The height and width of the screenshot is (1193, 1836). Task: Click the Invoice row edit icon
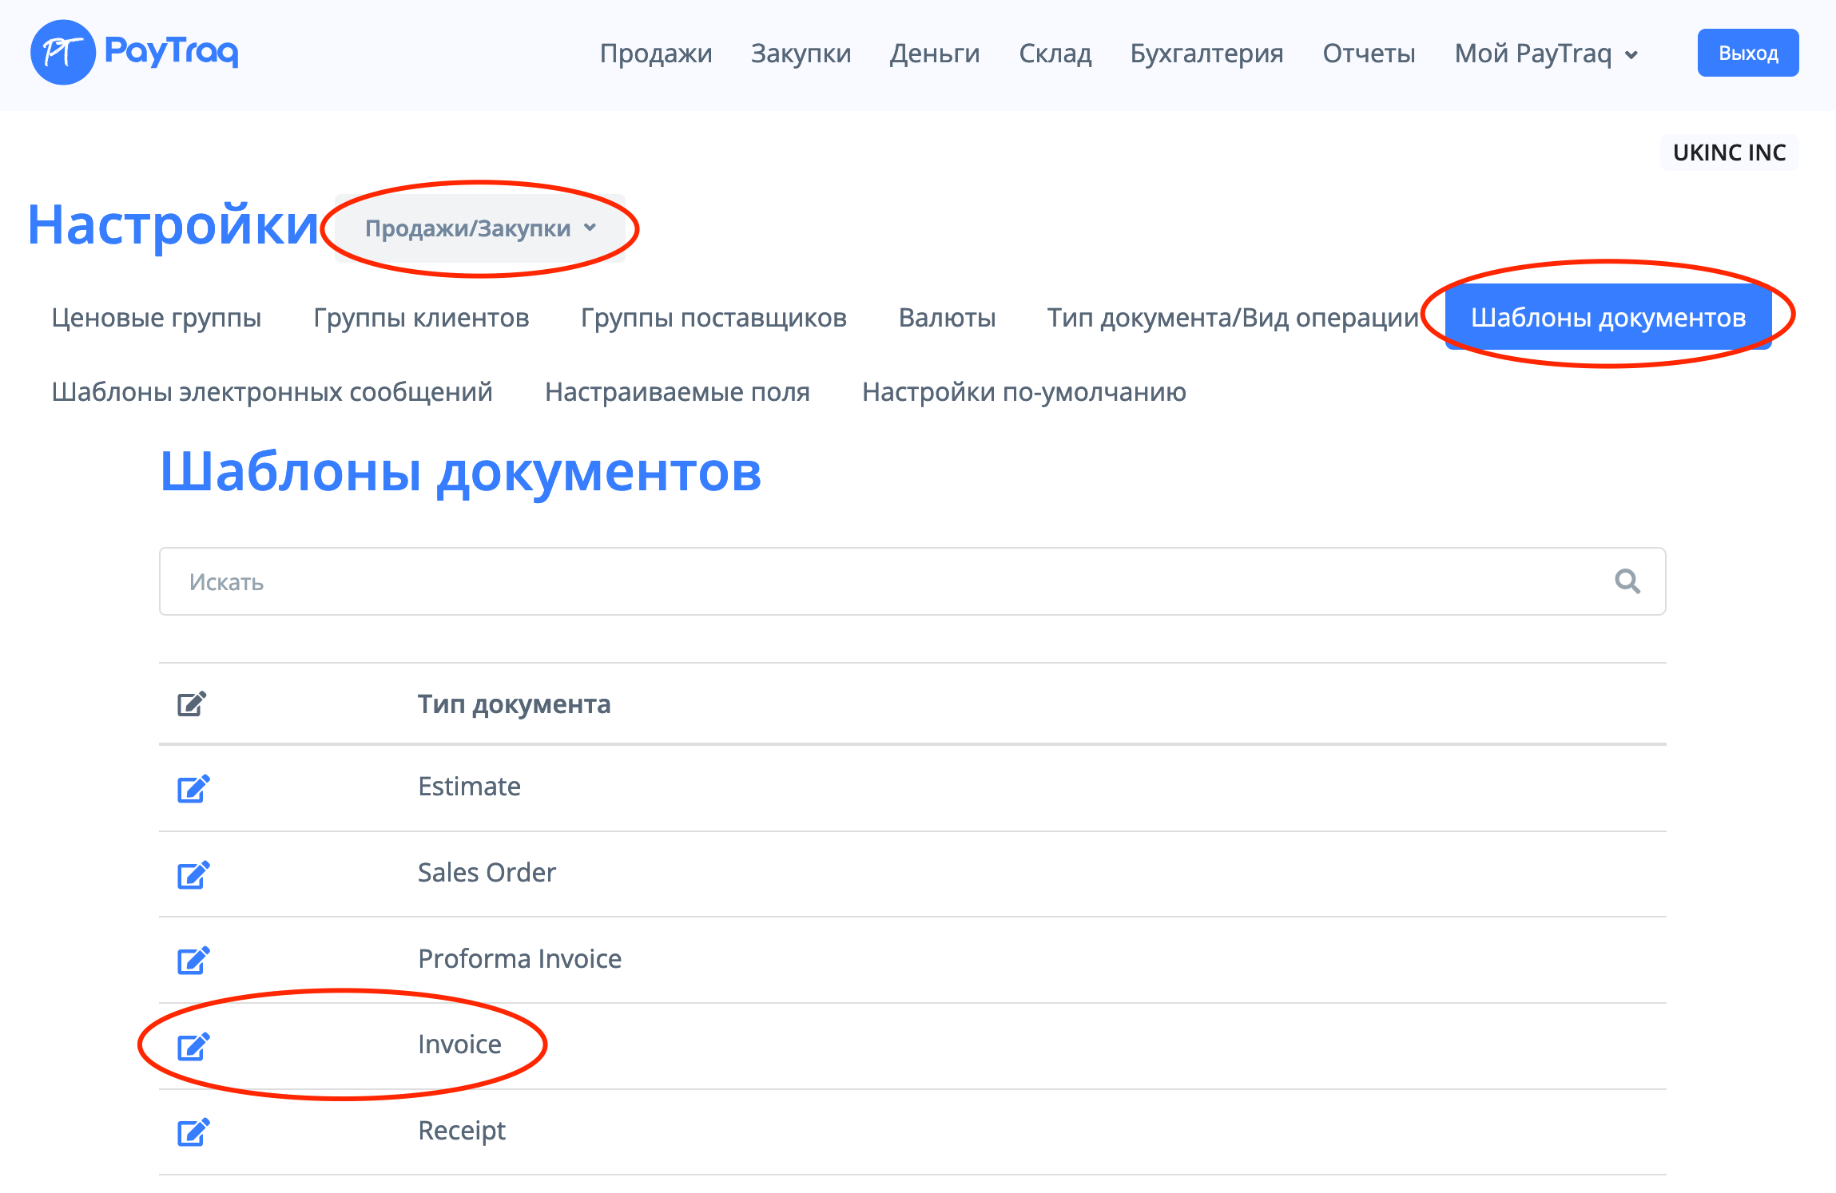[193, 1045]
